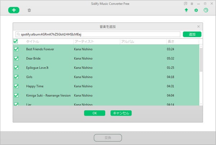Toggle the select-all checkbox in header

(16, 41)
